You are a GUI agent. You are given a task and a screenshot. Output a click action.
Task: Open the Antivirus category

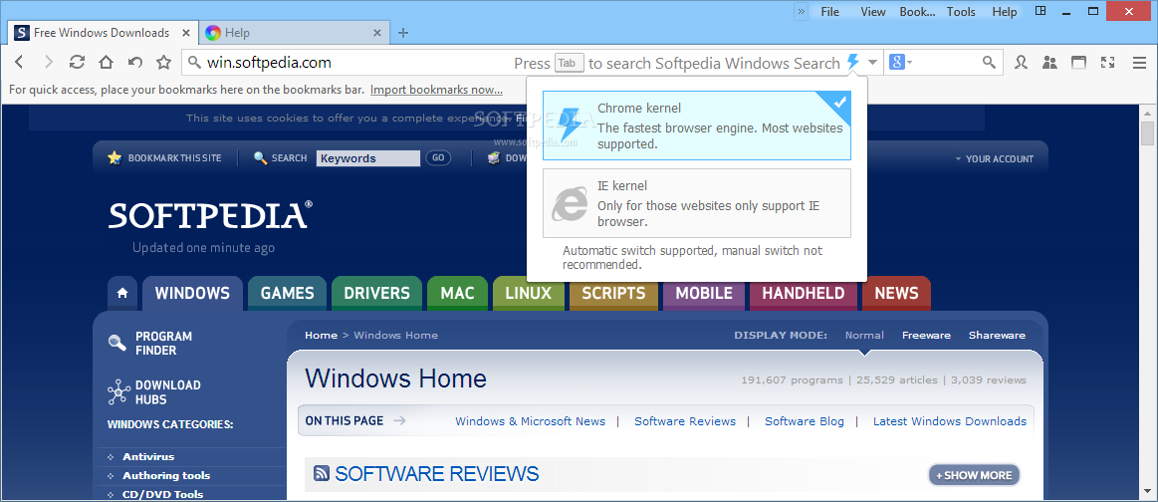point(148,457)
